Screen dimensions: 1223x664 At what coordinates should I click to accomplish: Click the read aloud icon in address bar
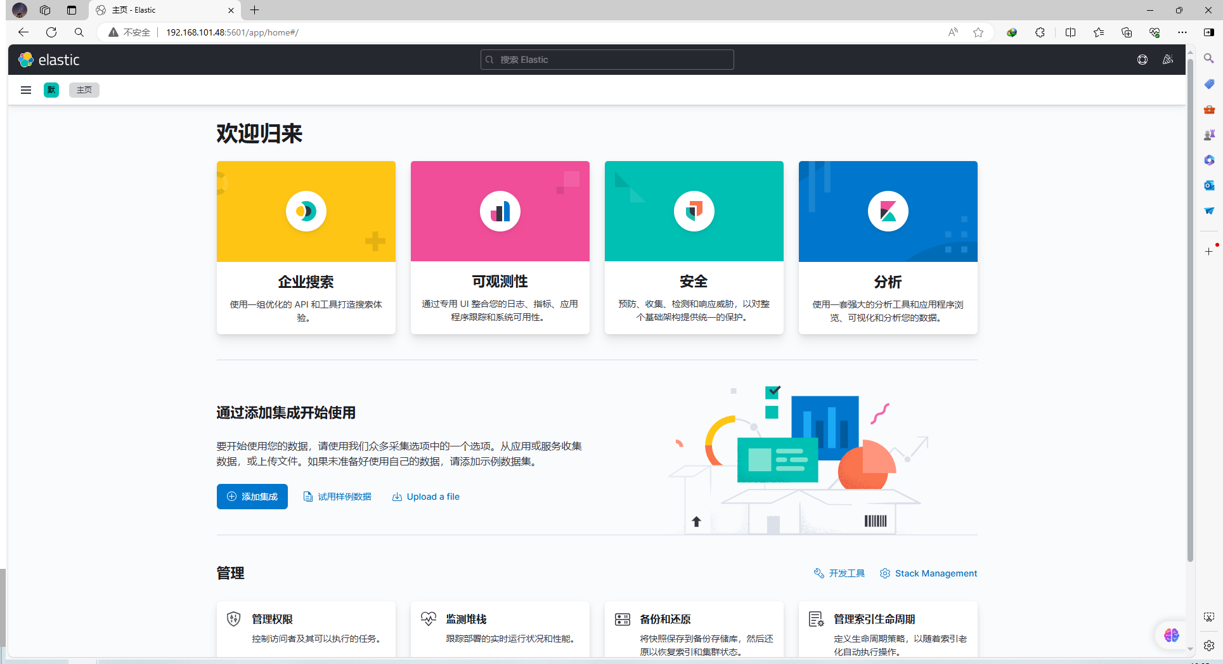953,32
